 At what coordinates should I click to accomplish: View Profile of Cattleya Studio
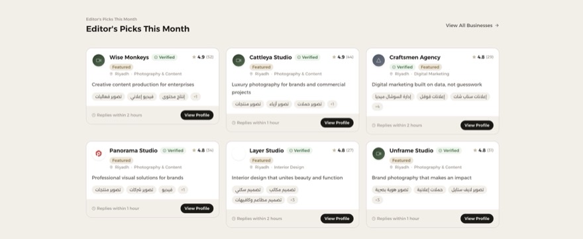[337, 122]
